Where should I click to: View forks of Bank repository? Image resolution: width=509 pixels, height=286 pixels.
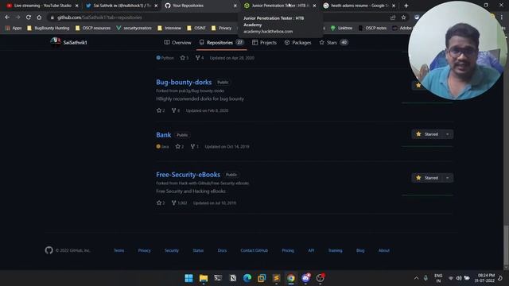point(194,146)
